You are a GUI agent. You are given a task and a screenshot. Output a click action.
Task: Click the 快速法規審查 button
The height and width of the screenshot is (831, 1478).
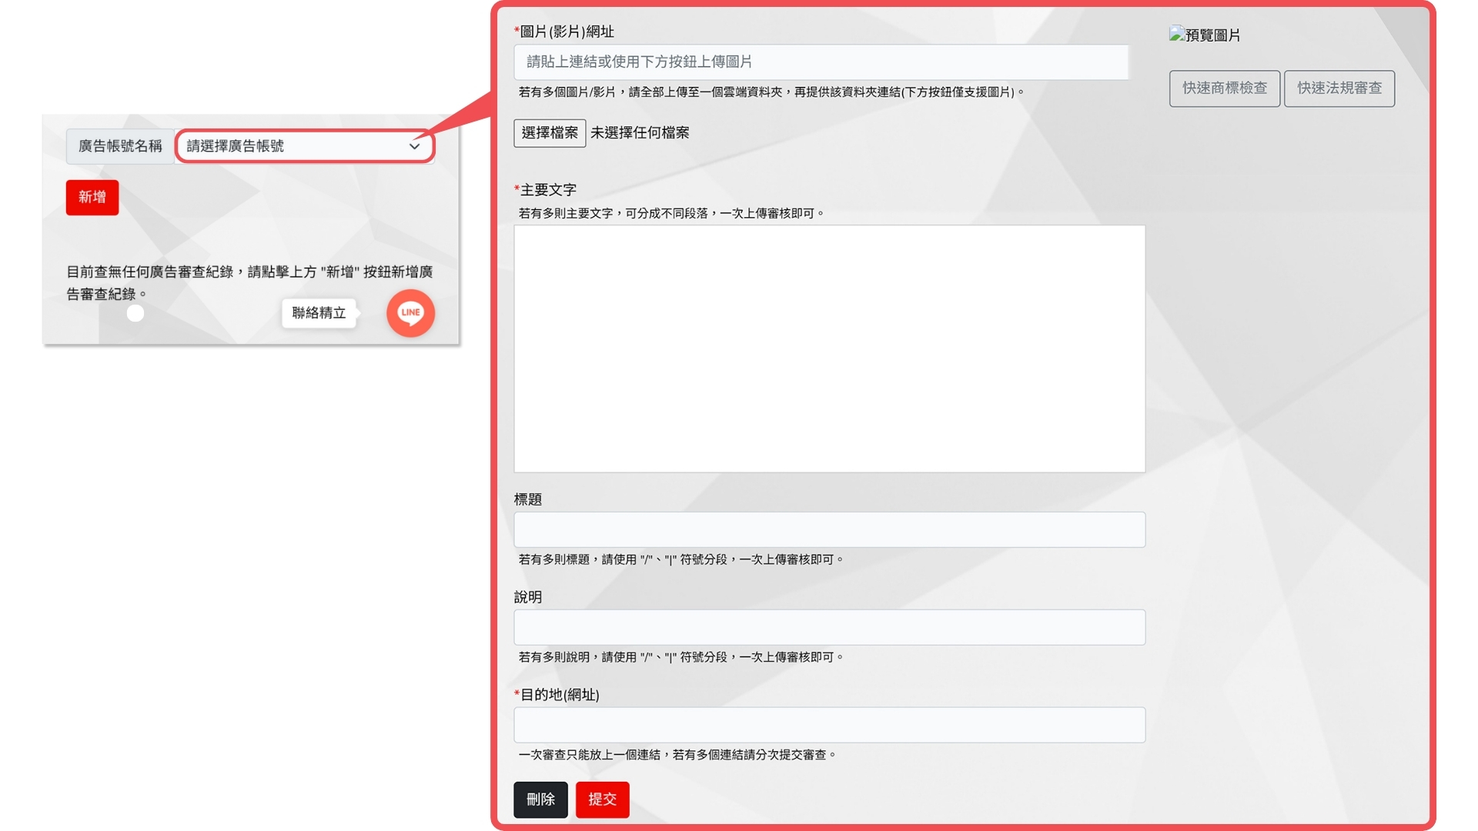[1339, 88]
